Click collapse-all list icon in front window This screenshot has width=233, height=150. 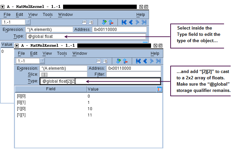pos(99,61)
